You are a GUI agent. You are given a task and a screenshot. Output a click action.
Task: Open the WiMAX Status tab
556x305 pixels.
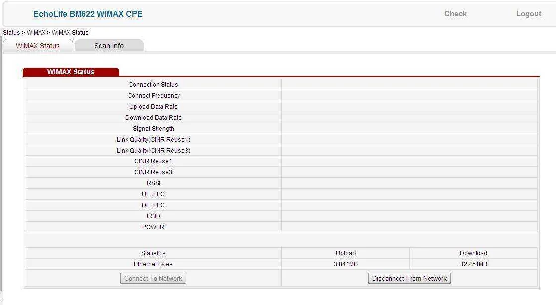pos(38,46)
